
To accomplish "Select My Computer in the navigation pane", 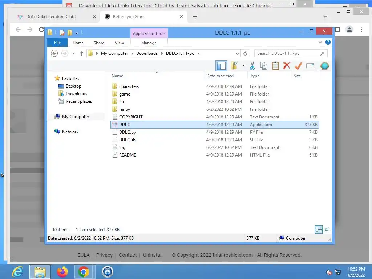I will (76, 117).
